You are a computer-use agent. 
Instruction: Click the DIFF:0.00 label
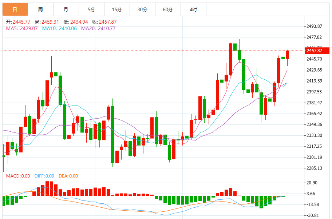click(x=44, y=176)
